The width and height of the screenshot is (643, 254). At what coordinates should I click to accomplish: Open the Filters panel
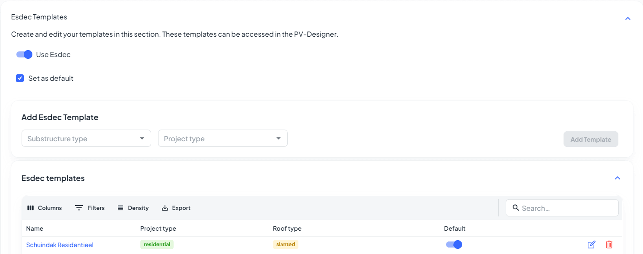(90, 208)
